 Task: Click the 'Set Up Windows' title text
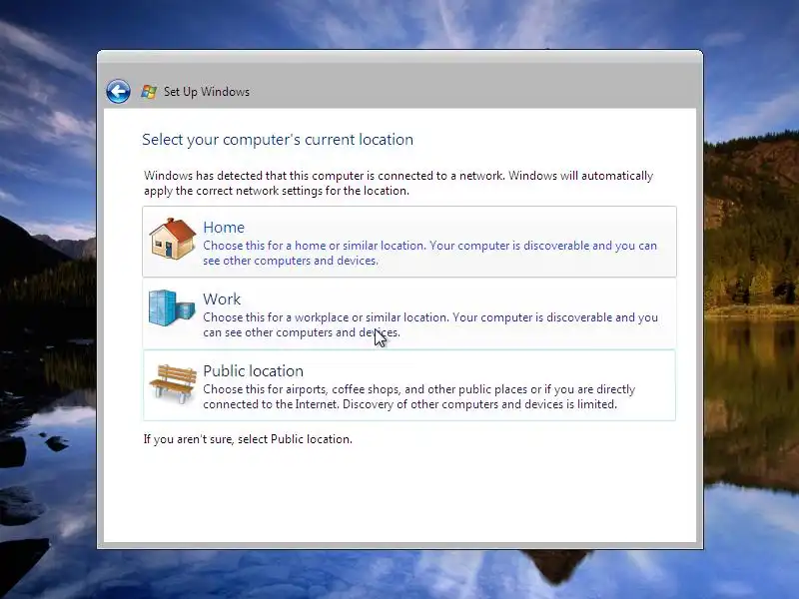(x=207, y=92)
